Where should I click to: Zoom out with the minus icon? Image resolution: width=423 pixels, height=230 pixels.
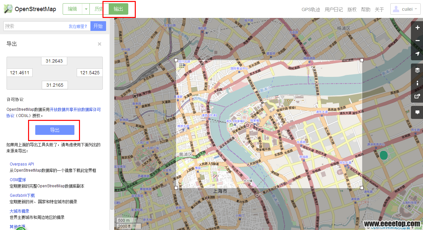[417, 41]
